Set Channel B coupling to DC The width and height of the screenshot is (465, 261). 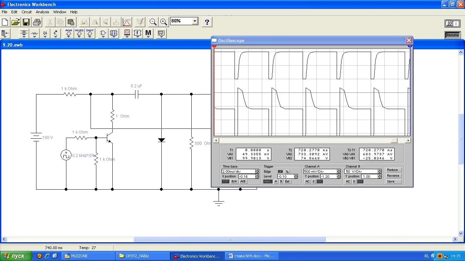[360, 181]
